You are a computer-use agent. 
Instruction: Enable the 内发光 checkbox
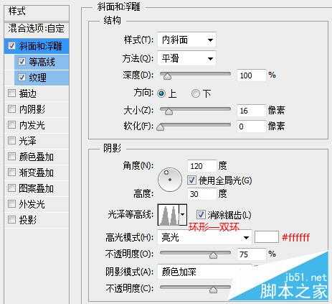[11, 125]
